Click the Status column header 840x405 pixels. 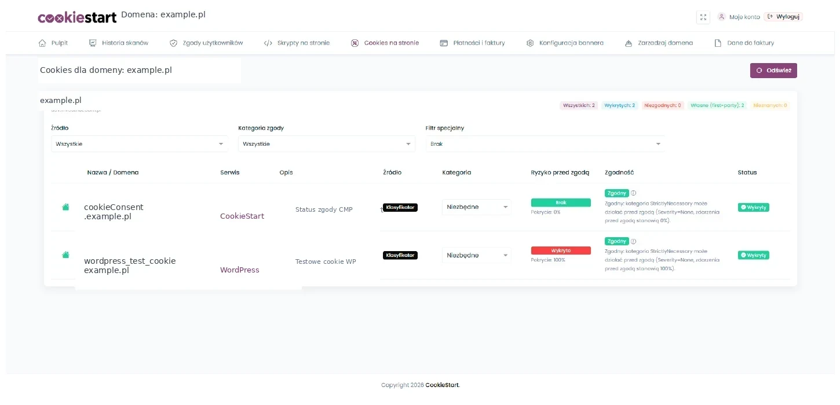[747, 172]
